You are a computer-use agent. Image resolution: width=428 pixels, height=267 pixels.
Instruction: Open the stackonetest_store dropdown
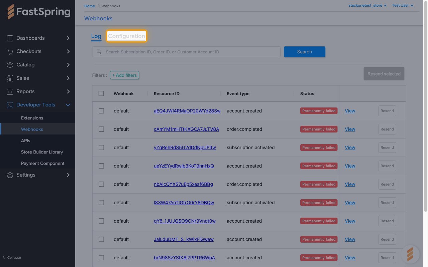[367, 6]
